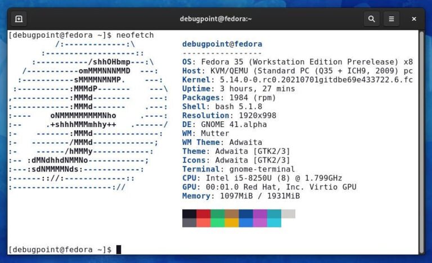
Task: Click the salmon light red color block
Action: click(x=203, y=223)
